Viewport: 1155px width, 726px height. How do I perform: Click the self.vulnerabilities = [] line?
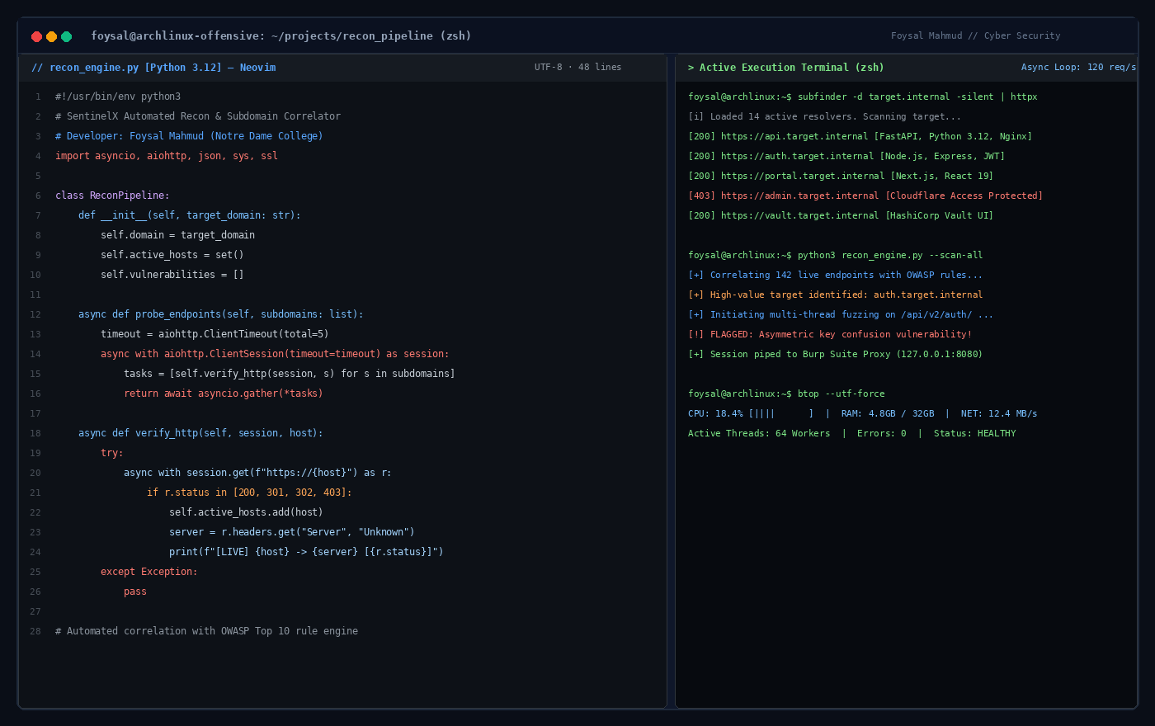(172, 275)
